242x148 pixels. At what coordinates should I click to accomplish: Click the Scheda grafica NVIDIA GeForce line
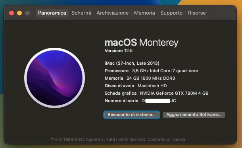[x=156, y=93]
